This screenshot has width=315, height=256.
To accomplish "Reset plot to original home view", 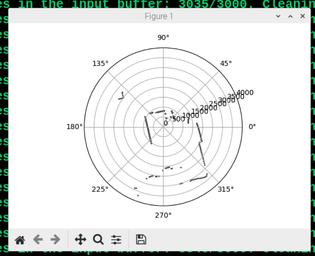I will coord(20,240).
